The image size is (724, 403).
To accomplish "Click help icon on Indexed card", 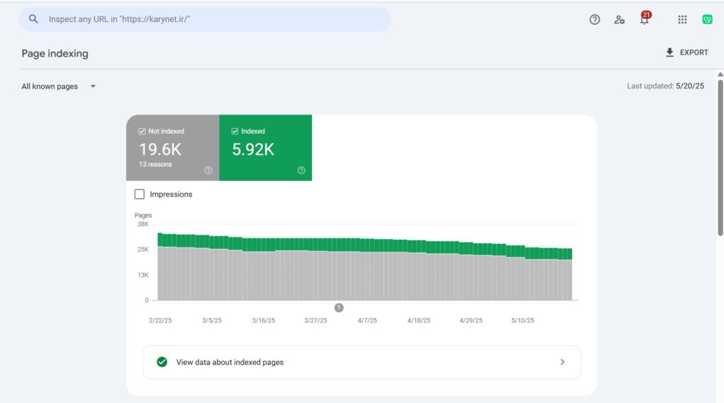I will click(x=301, y=170).
